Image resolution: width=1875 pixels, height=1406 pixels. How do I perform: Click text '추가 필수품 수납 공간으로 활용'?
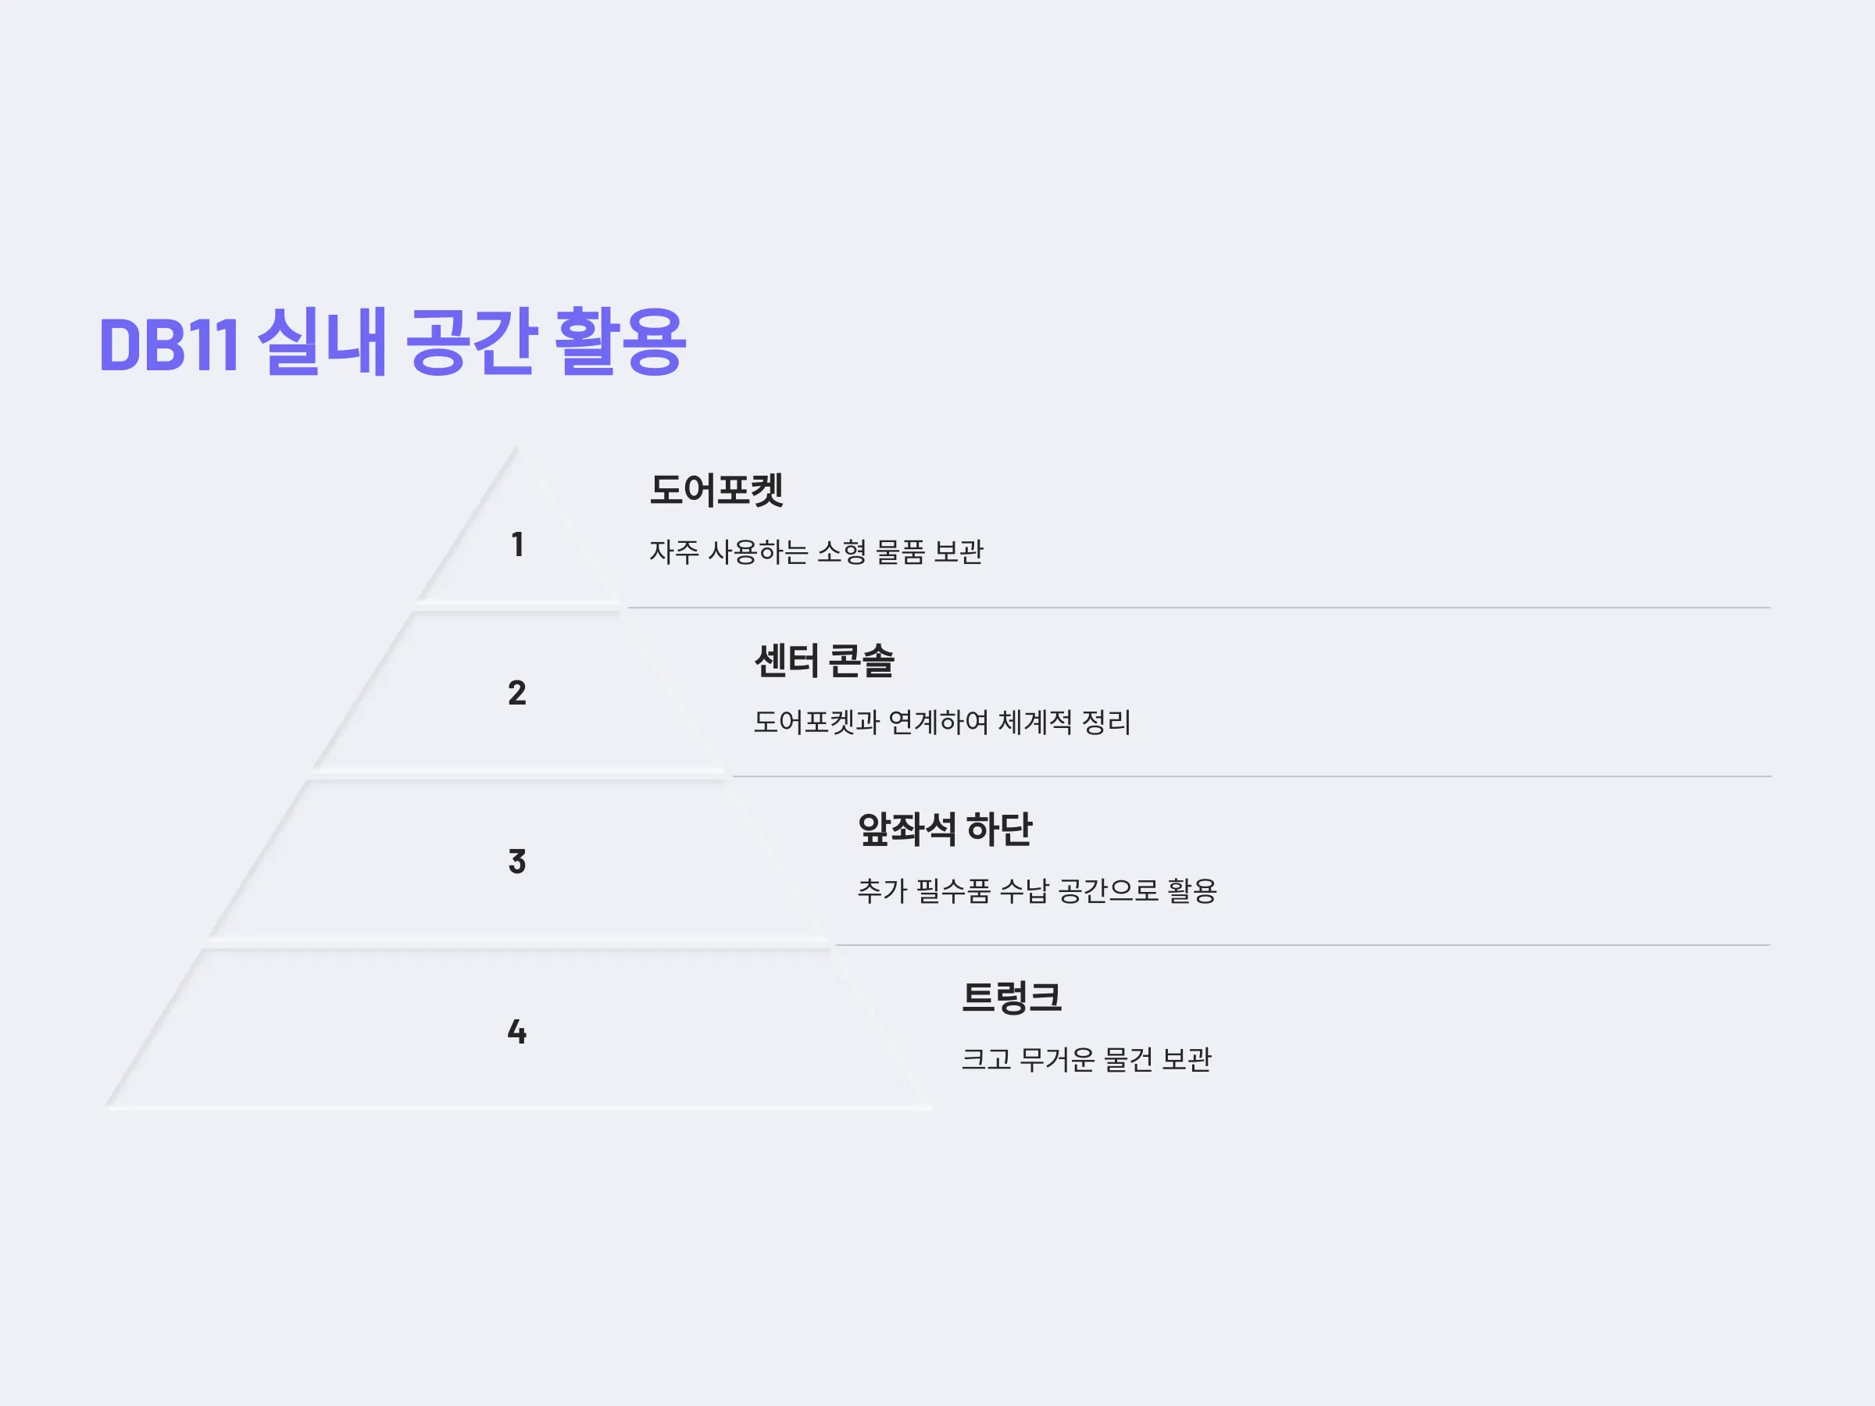(1037, 890)
